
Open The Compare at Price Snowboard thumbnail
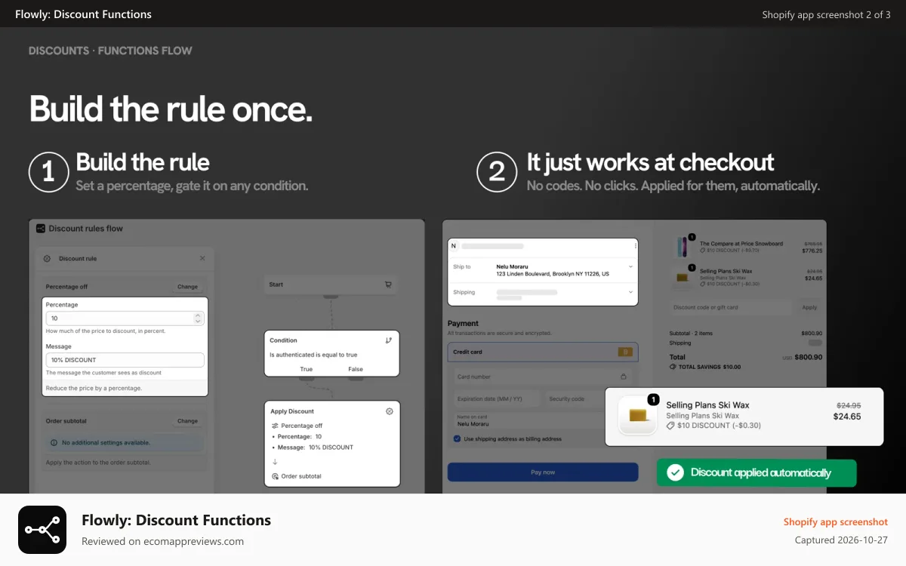683,247
